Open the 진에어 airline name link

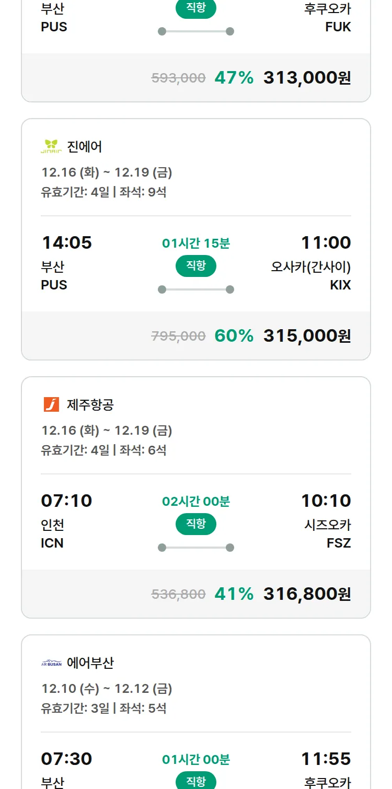click(x=85, y=147)
